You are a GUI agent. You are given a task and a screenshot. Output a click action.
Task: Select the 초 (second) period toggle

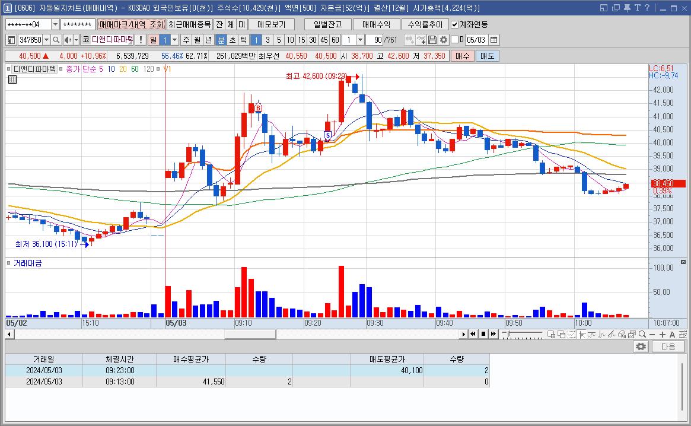click(x=233, y=40)
